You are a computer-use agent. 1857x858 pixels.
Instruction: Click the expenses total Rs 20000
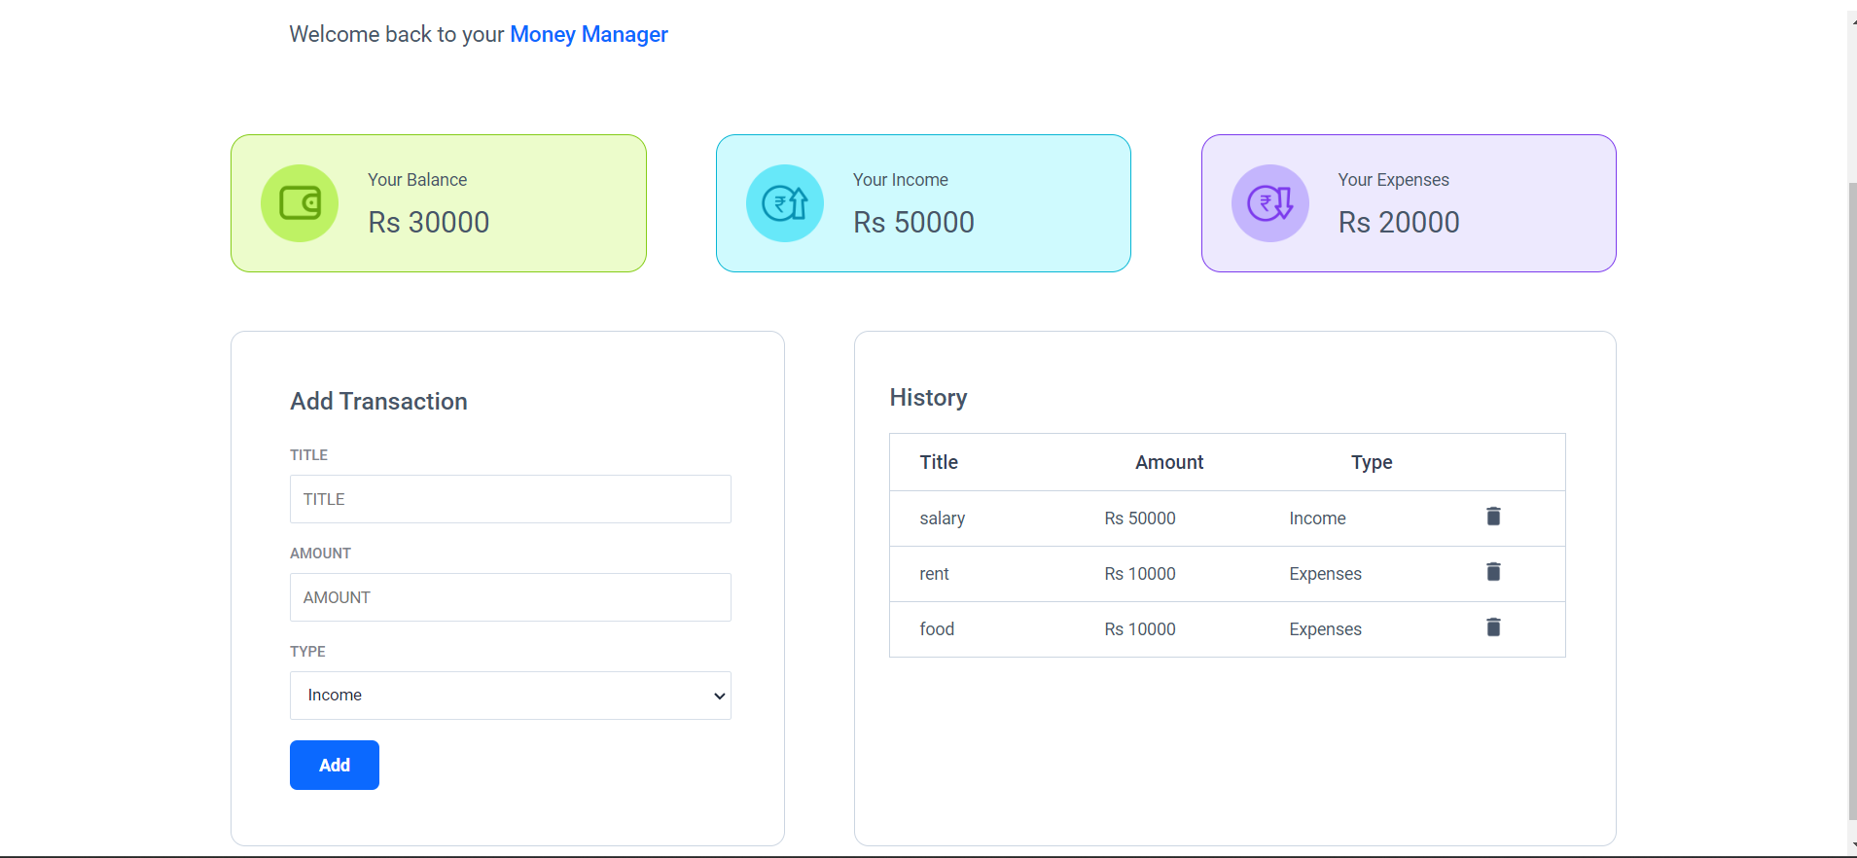(1399, 223)
